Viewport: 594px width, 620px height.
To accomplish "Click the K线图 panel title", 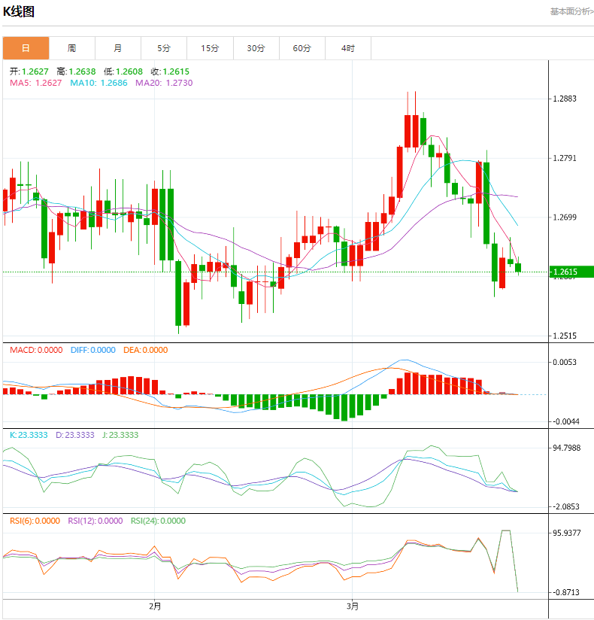I will point(19,12).
